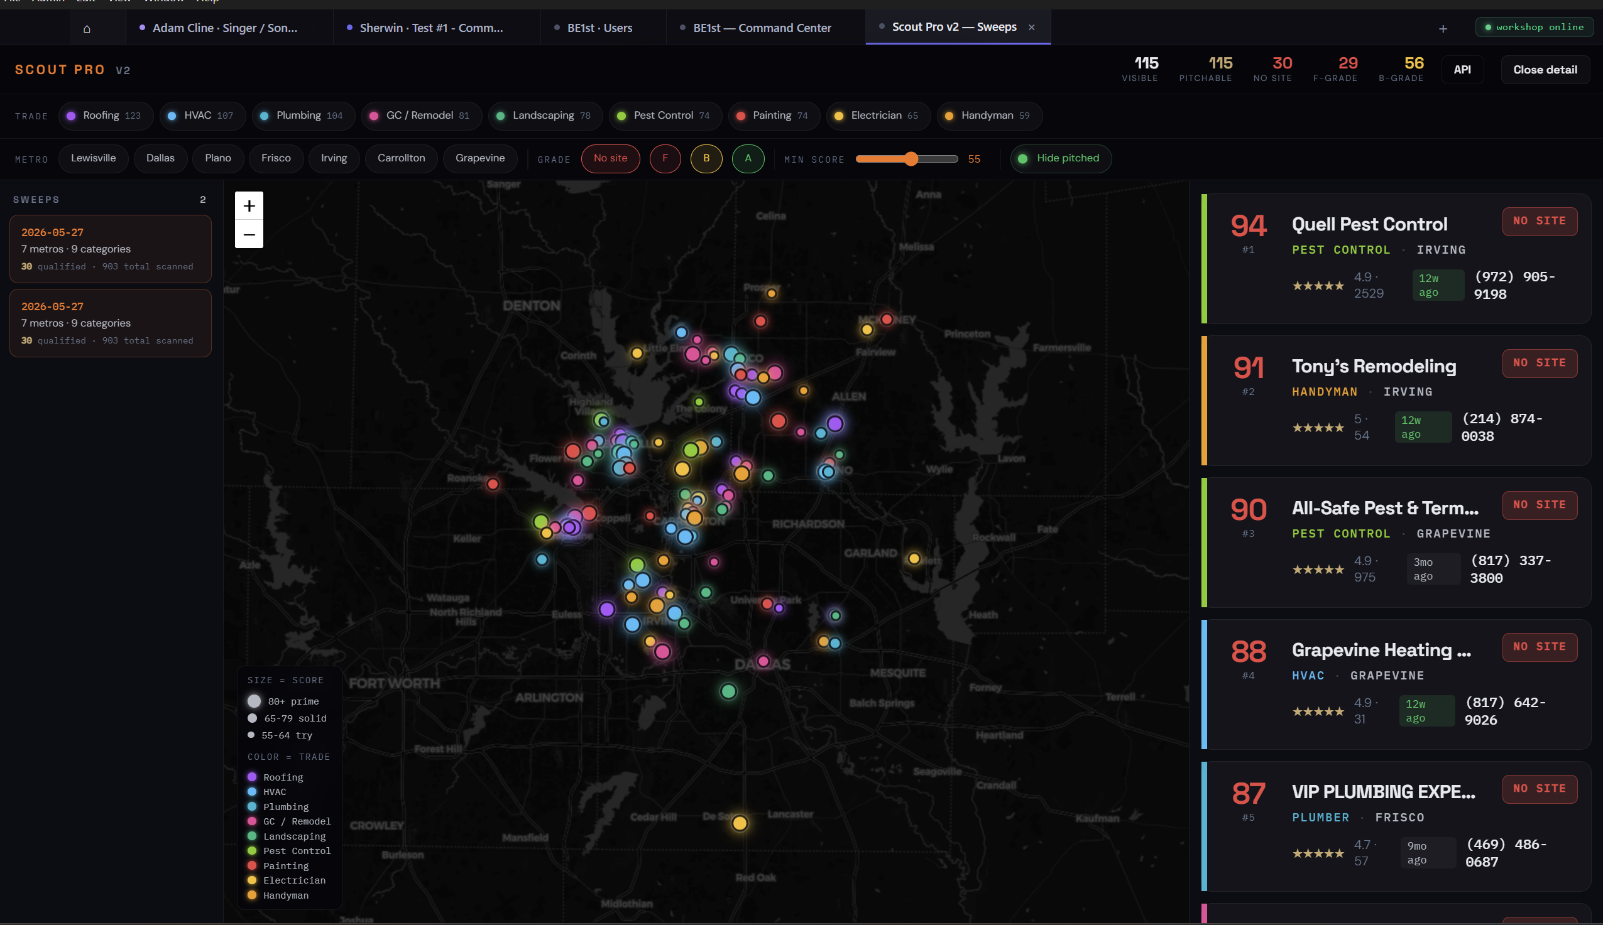This screenshot has height=925, width=1603.
Task: Switch to Adam Cline Singer tab
Action: click(x=229, y=28)
